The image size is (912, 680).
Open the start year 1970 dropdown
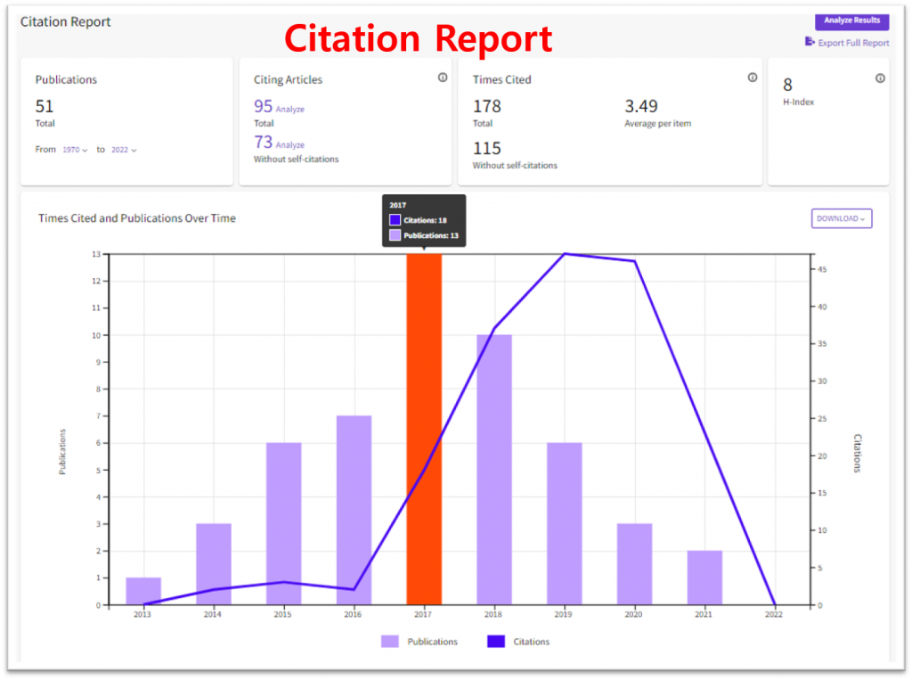tap(75, 150)
